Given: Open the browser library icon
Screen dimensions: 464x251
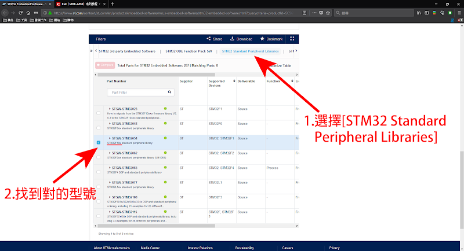Looking at the screenshot, I should (x=419, y=13).
